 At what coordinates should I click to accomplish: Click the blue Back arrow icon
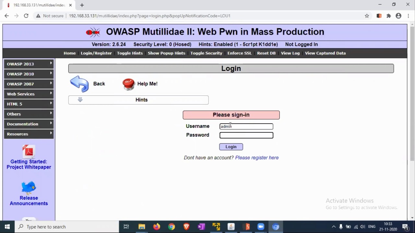coord(79,84)
